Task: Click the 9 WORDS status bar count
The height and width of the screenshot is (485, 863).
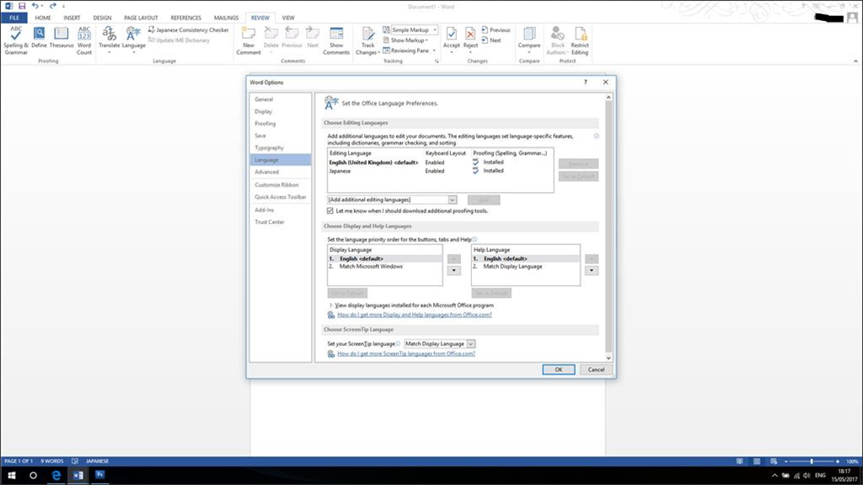Action: pyautogui.click(x=51, y=461)
